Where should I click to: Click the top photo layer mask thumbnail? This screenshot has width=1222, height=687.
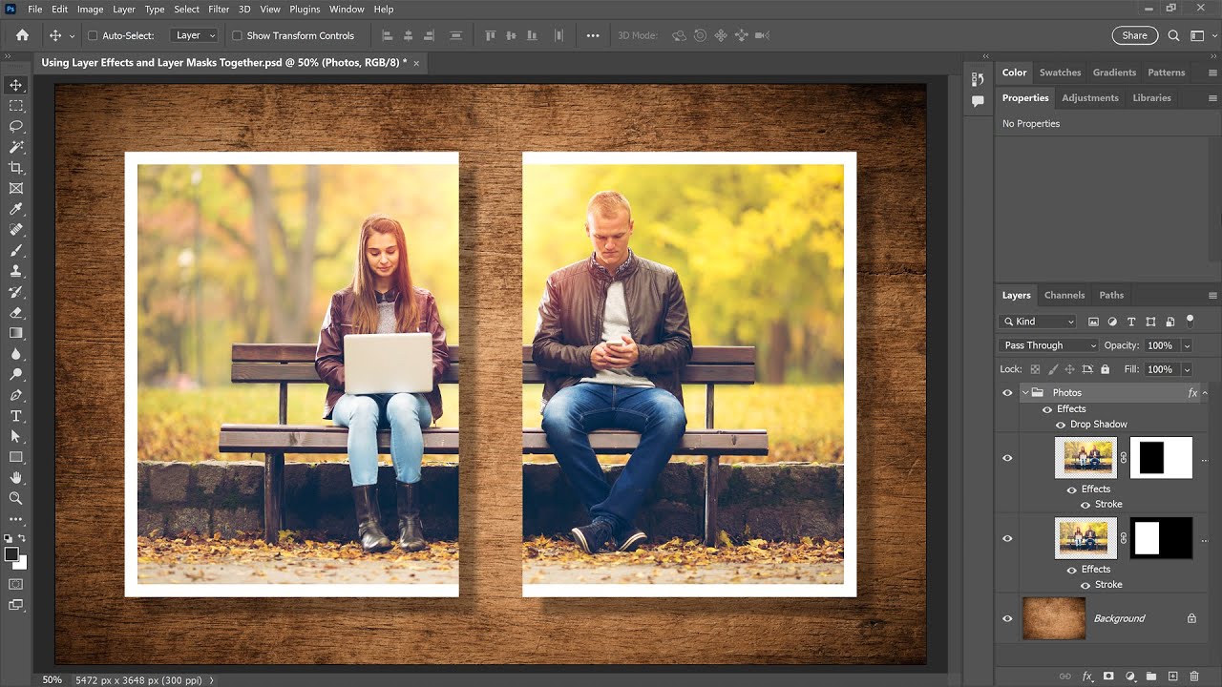(1159, 457)
